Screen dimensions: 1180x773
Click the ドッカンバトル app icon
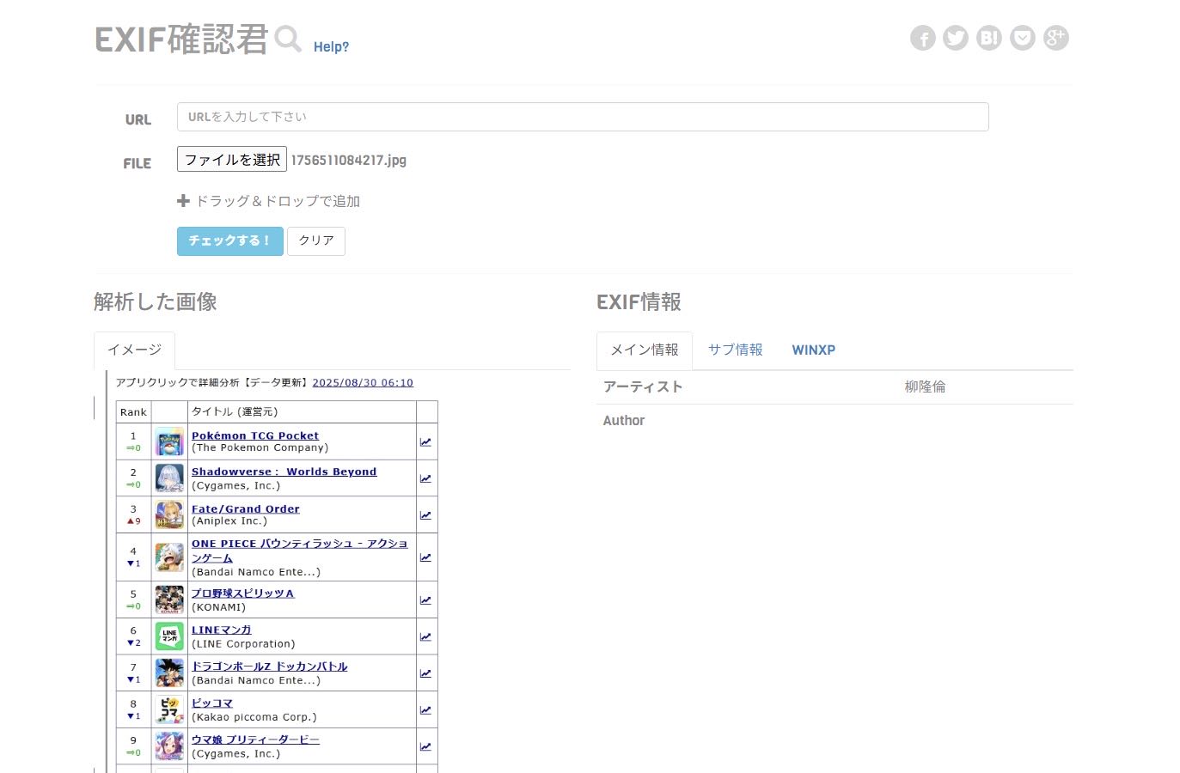tap(169, 673)
